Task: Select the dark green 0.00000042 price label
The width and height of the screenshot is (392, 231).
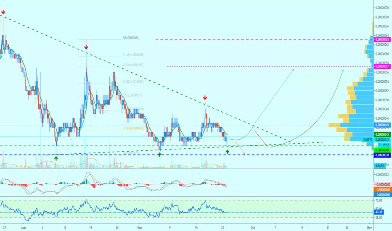Action: click(382, 134)
